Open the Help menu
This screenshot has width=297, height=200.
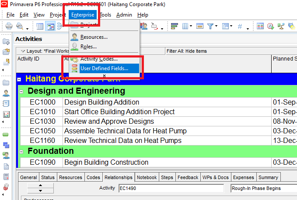(143, 15)
